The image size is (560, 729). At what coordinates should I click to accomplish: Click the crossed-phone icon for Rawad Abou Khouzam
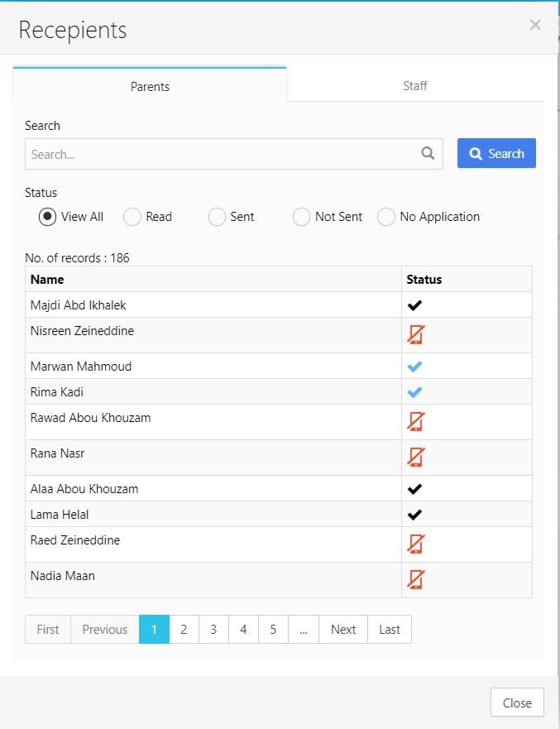[415, 422]
